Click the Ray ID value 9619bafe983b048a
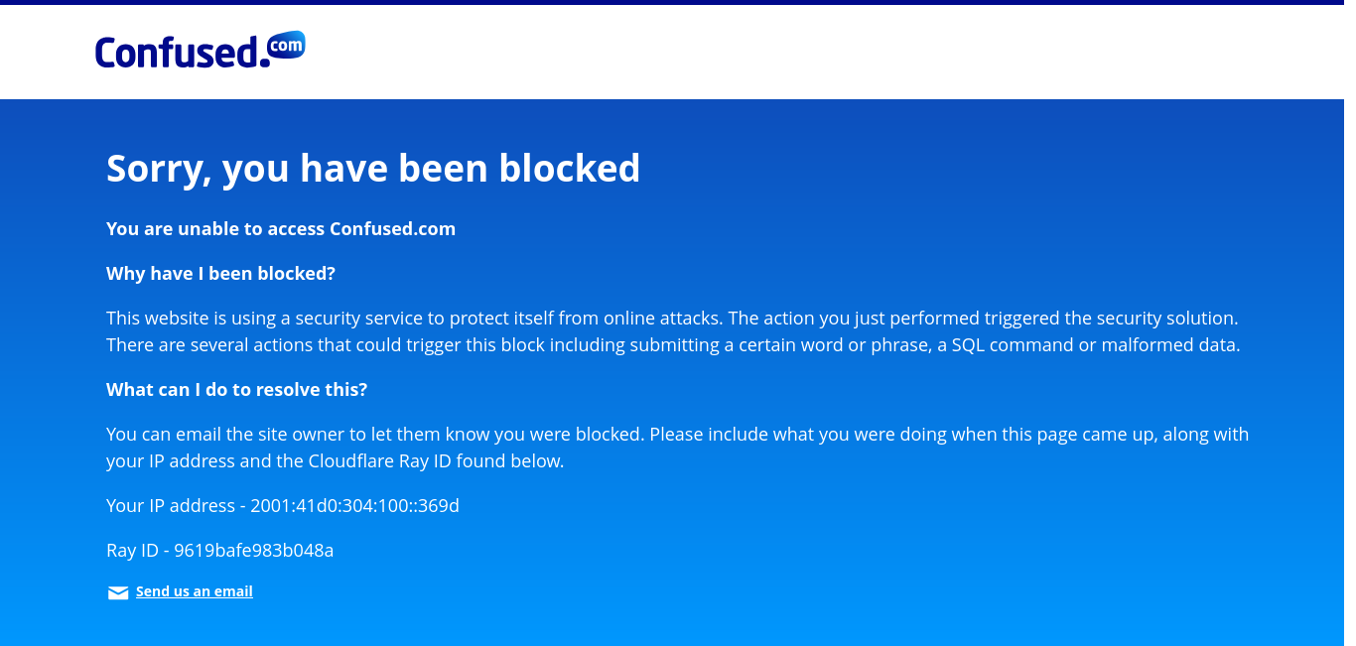This screenshot has width=1356, height=646. click(253, 550)
